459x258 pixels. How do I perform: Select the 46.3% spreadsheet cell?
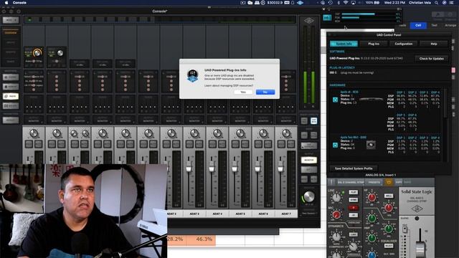click(x=204, y=239)
